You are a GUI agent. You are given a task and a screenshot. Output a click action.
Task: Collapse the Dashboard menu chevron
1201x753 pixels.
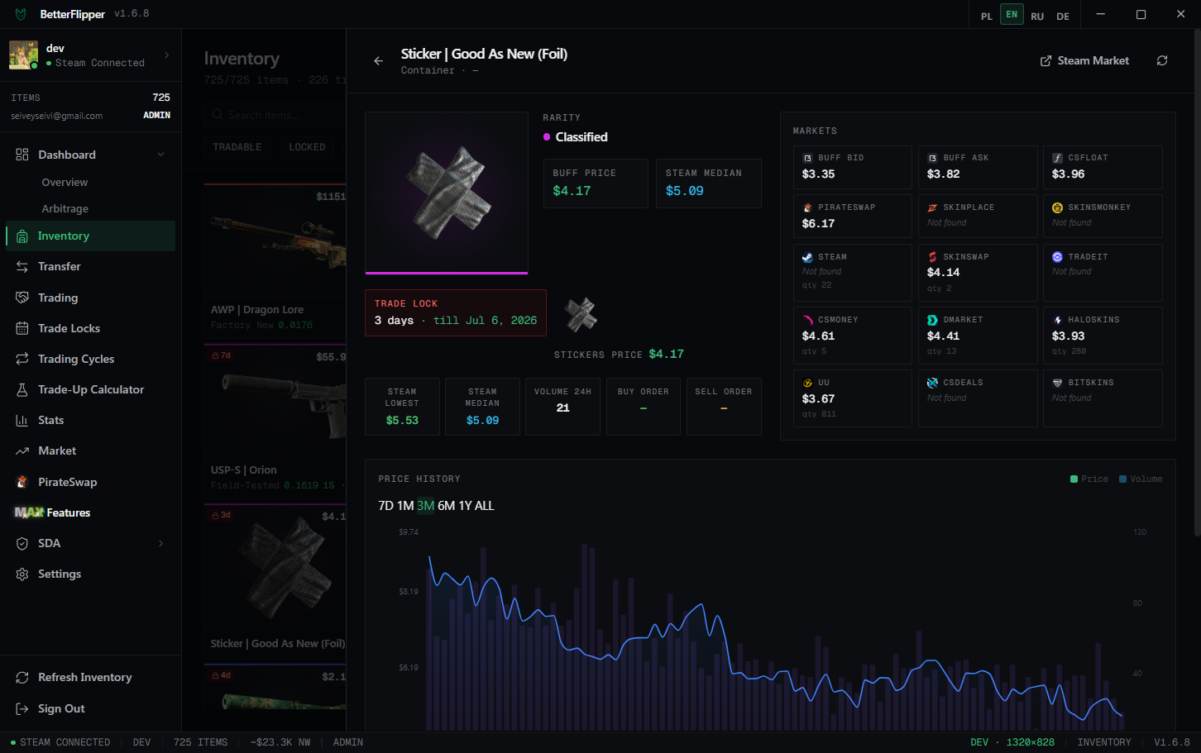point(161,155)
